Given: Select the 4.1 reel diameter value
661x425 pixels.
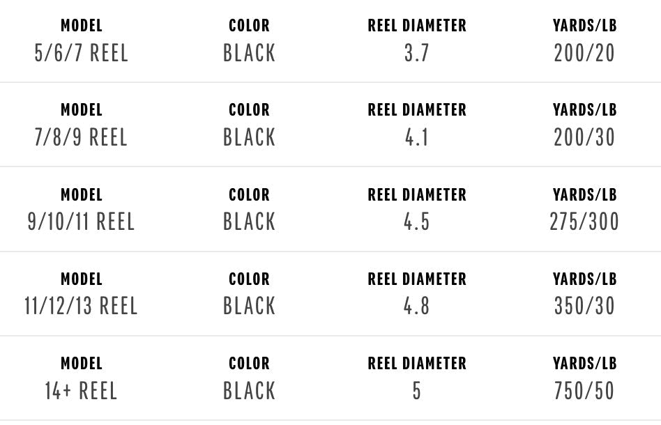Looking at the screenshot, I should (416, 138).
